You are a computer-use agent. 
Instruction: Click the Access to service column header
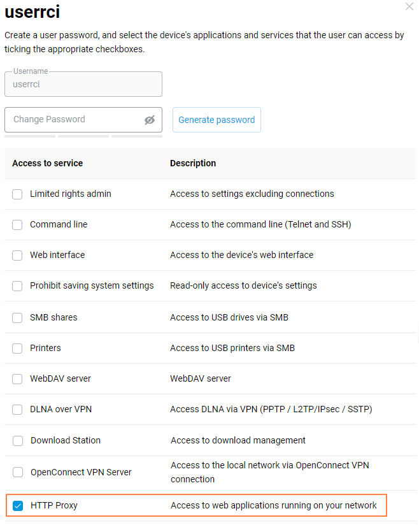pos(47,163)
